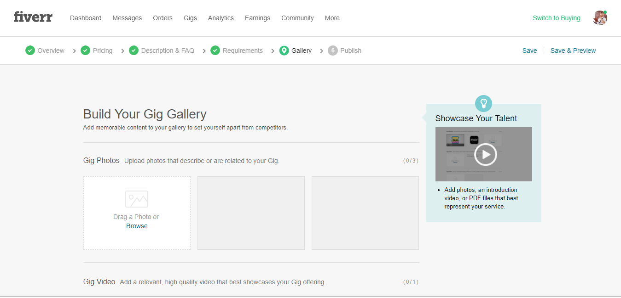621x298 pixels.
Task: Select the Pricing step
Action: pos(103,51)
